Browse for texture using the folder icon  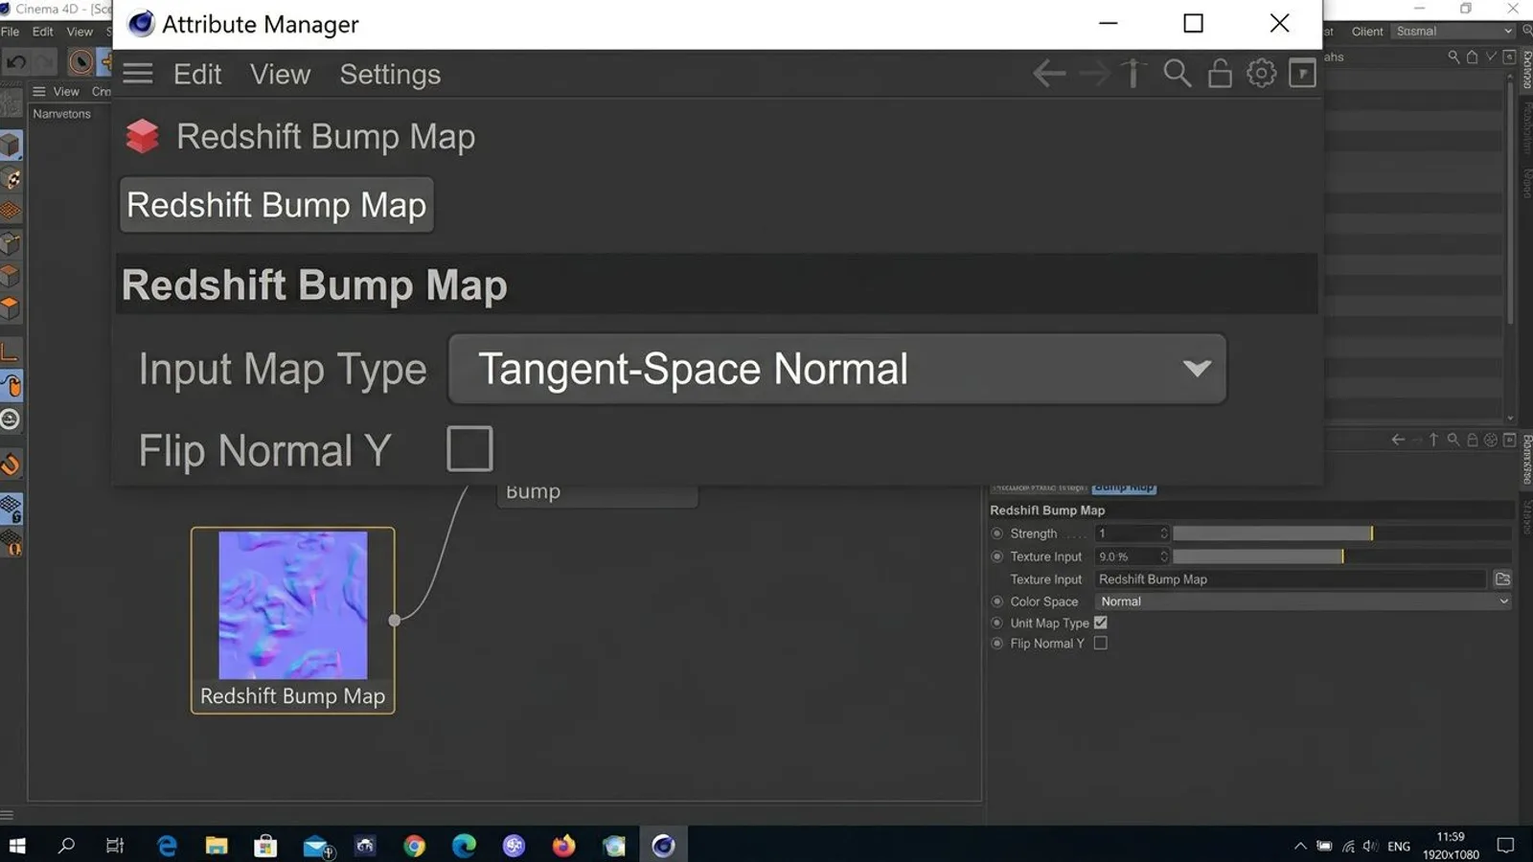[1502, 579]
